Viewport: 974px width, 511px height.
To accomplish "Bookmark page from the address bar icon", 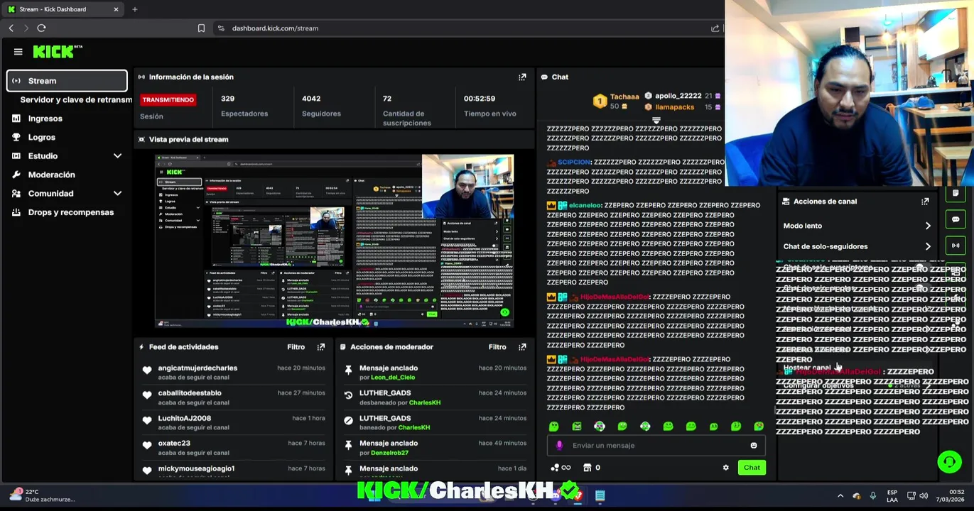I will coord(201,28).
